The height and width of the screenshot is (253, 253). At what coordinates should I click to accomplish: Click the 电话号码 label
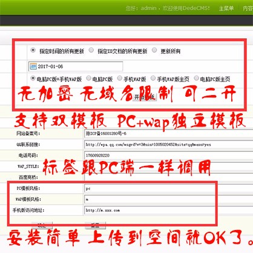pos(28,156)
